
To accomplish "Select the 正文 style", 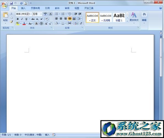I will [92, 17].
